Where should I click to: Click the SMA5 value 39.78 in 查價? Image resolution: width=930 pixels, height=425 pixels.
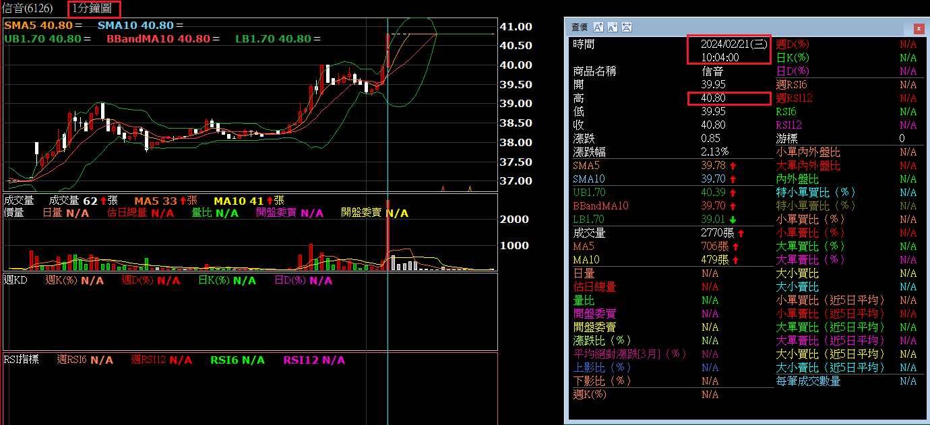pos(713,166)
